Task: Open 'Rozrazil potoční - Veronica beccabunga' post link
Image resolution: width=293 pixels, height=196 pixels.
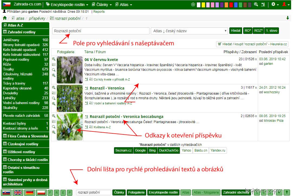Action: [x=126, y=117]
